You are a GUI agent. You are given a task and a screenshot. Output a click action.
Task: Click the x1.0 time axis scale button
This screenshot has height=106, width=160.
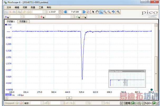point(8,95)
